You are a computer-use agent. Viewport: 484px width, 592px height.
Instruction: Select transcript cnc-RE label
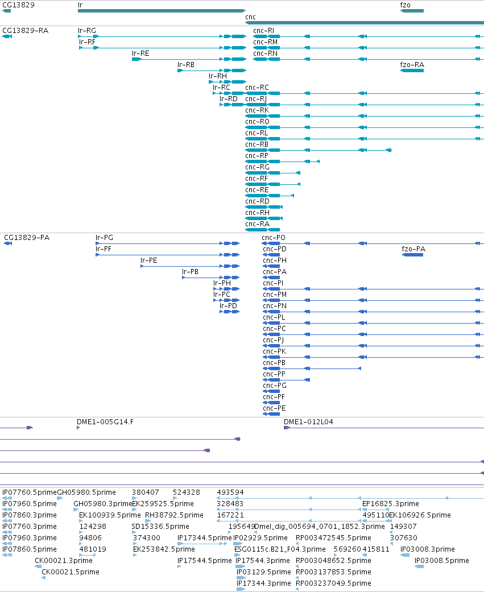[257, 189]
